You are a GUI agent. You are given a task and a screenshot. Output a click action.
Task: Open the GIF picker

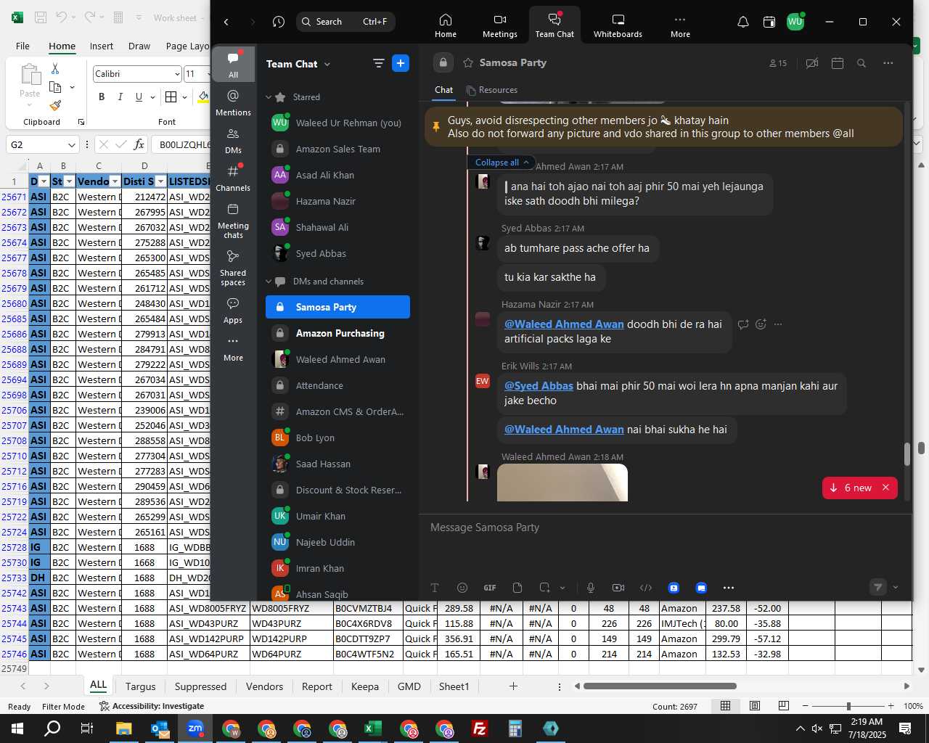(x=490, y=588)
